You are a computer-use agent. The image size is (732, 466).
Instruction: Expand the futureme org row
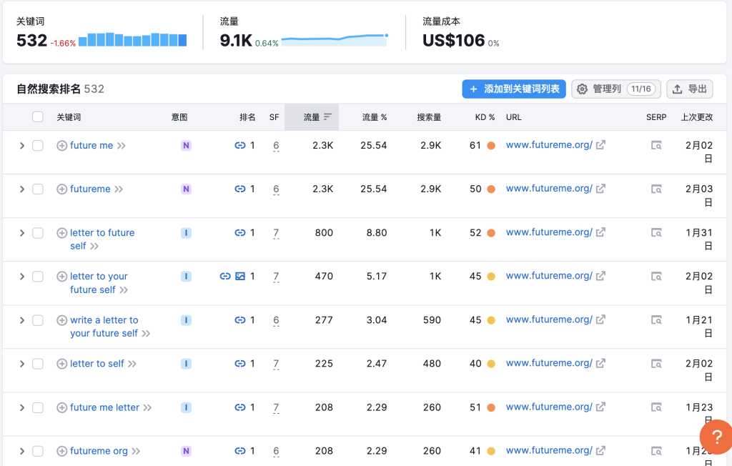click(x=21, y=451)
